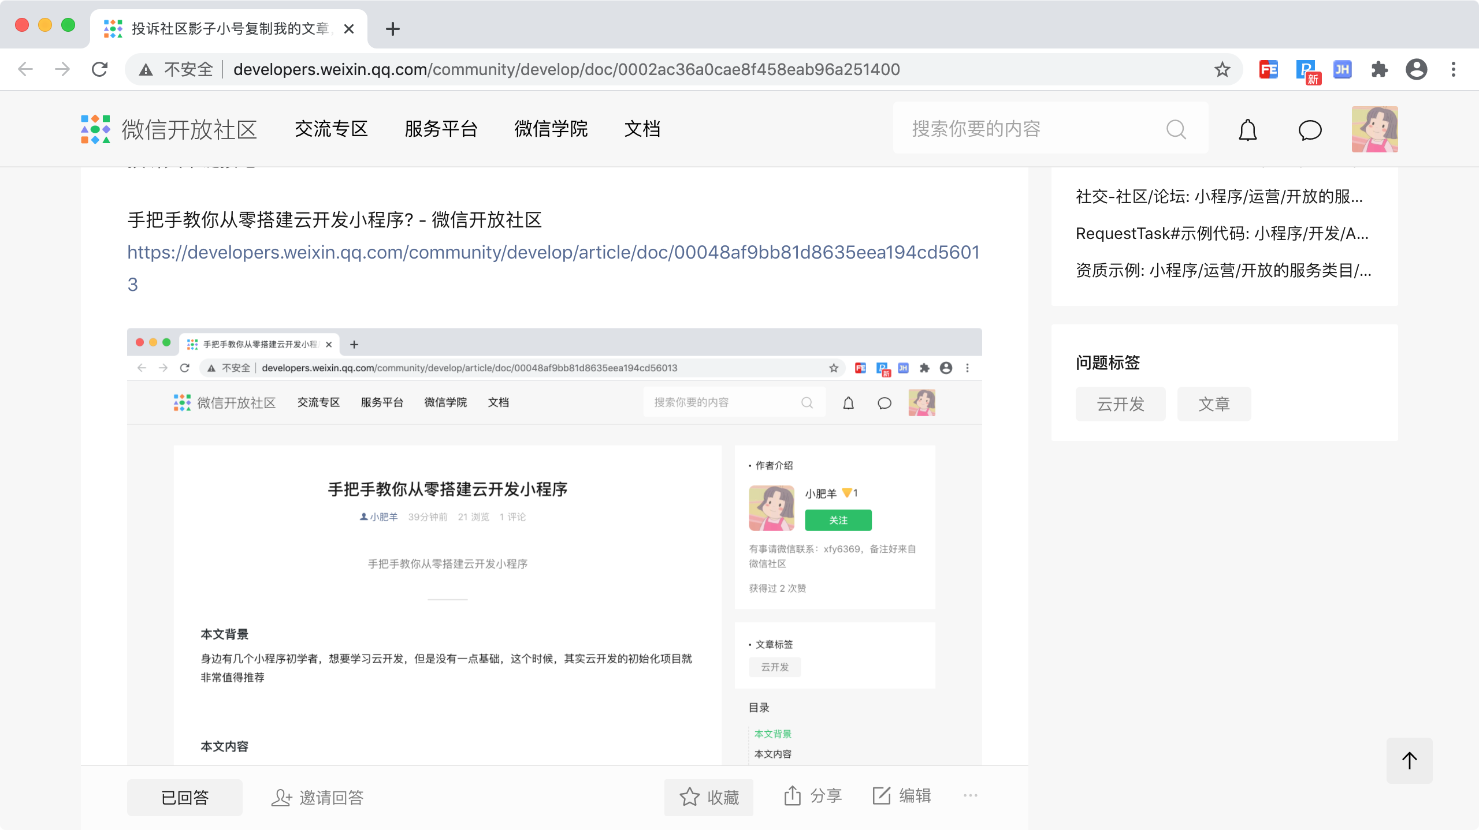Open the messages chat bubble icon
This screenshot has height=830, width=1479.
pyautogui.click(x=1310, y=130)
